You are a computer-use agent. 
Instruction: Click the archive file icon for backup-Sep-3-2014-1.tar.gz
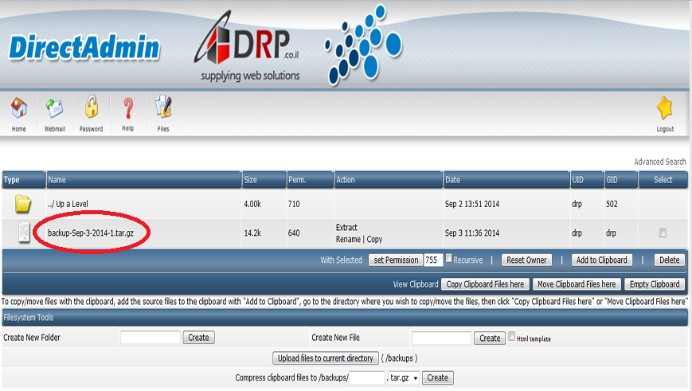tap(23, 233)
